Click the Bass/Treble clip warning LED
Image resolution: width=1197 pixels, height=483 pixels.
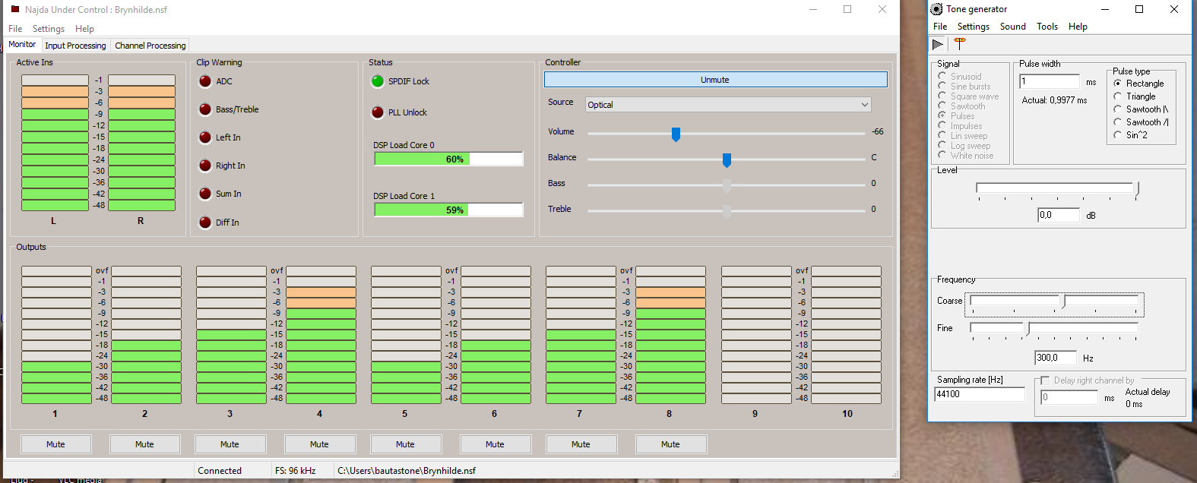tap(205, 109)
